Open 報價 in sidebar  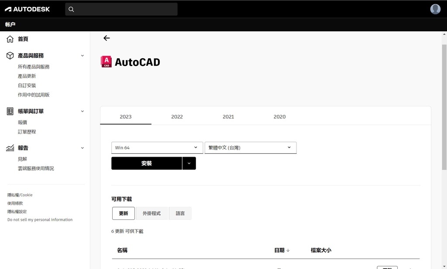click(x=22, y=122)
